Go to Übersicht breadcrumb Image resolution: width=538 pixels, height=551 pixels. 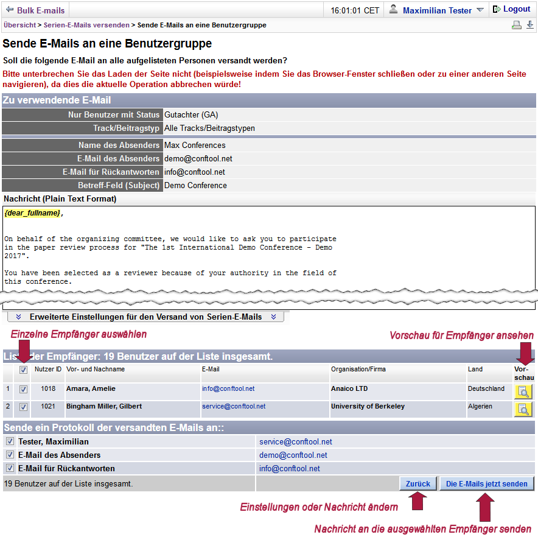tap(19, 25)
